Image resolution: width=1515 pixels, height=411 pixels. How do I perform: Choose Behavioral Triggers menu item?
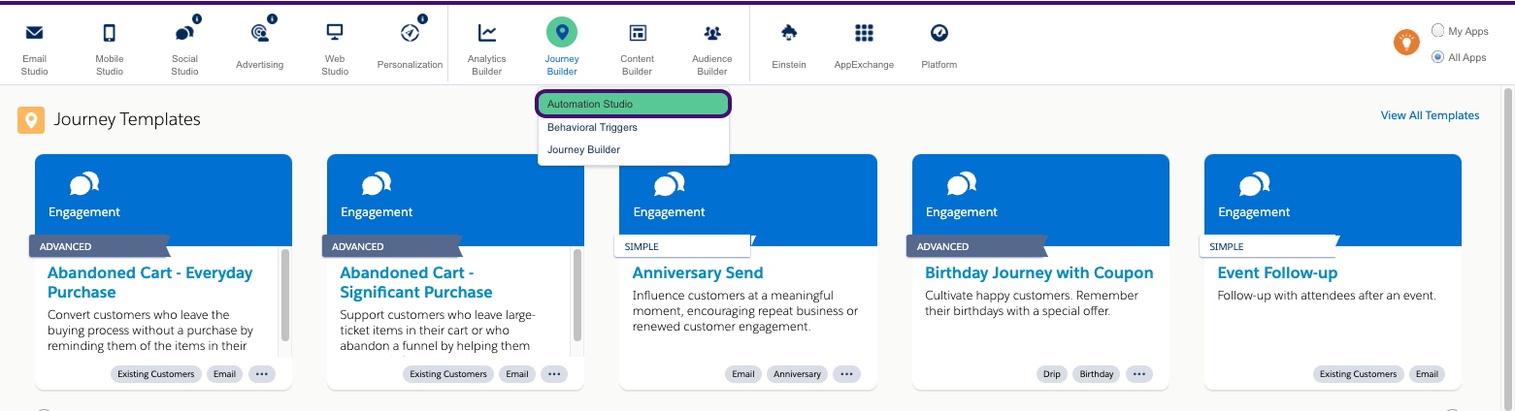(592, 127)
